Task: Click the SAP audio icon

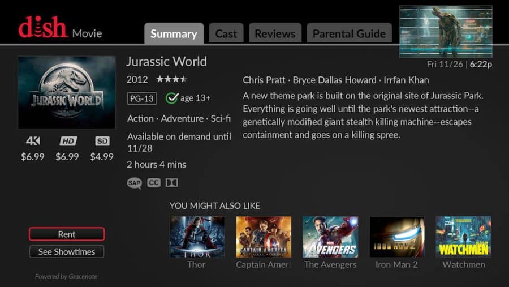Action: 134,183
